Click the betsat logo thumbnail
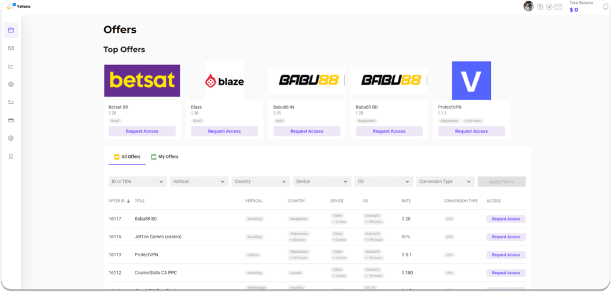Viewport: 611px width, 292px height. (x=142, y=80)
